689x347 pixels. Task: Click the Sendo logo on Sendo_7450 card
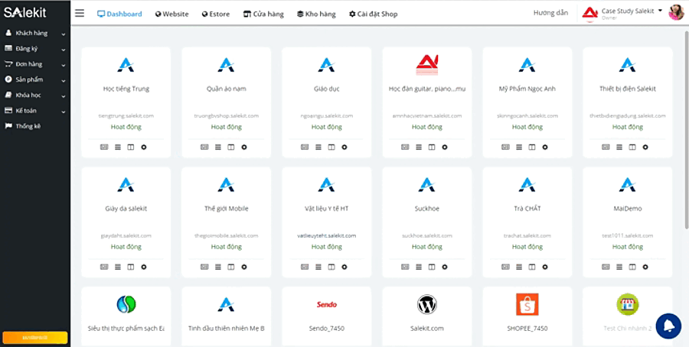point(326,304)
